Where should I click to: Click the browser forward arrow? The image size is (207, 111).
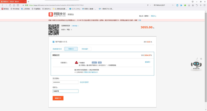click(6, 5)
